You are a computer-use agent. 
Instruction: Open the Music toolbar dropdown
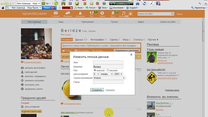pyautogui.click(x=79, y=8)
